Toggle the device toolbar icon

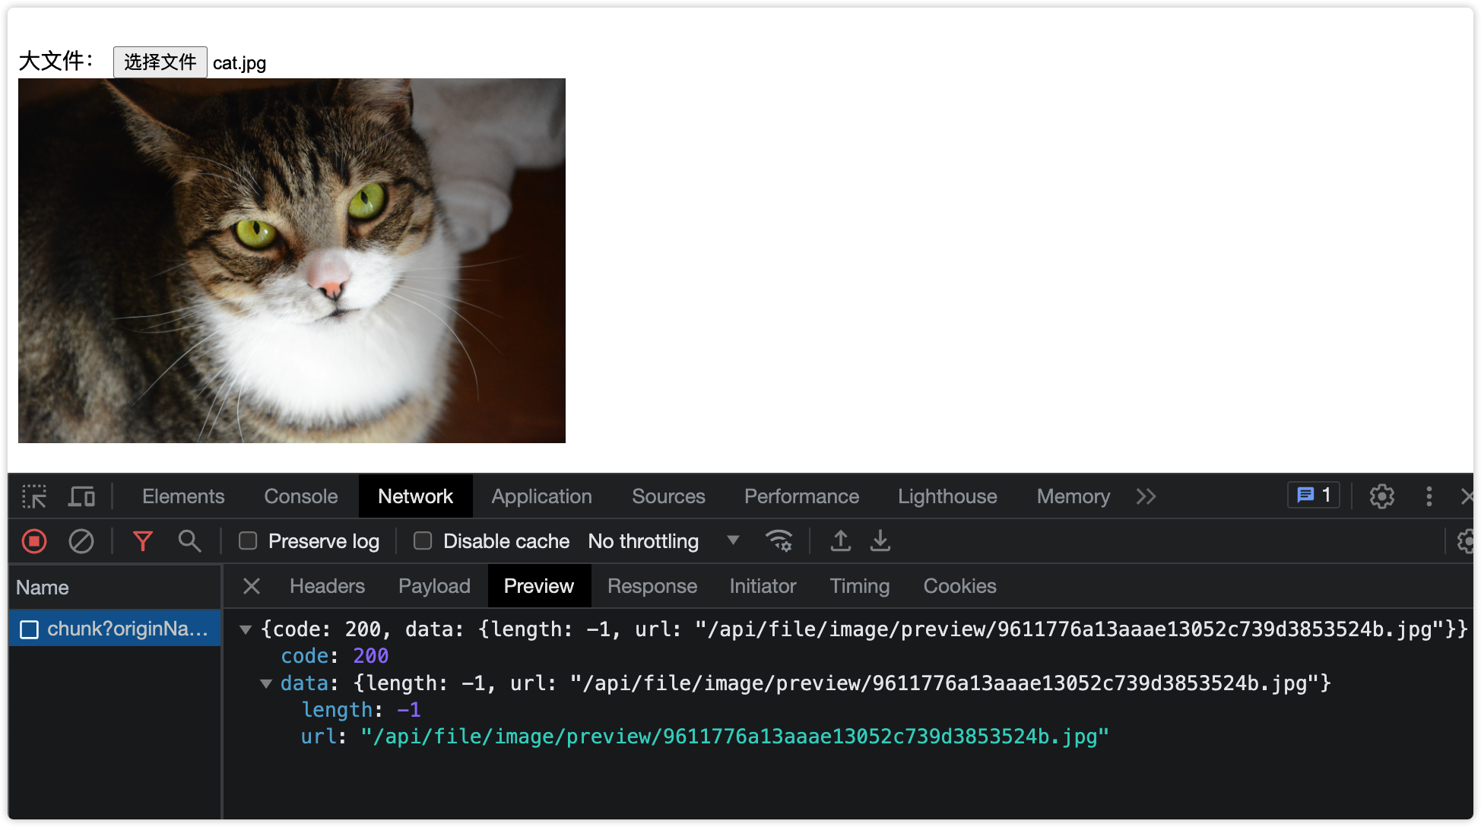81,496
